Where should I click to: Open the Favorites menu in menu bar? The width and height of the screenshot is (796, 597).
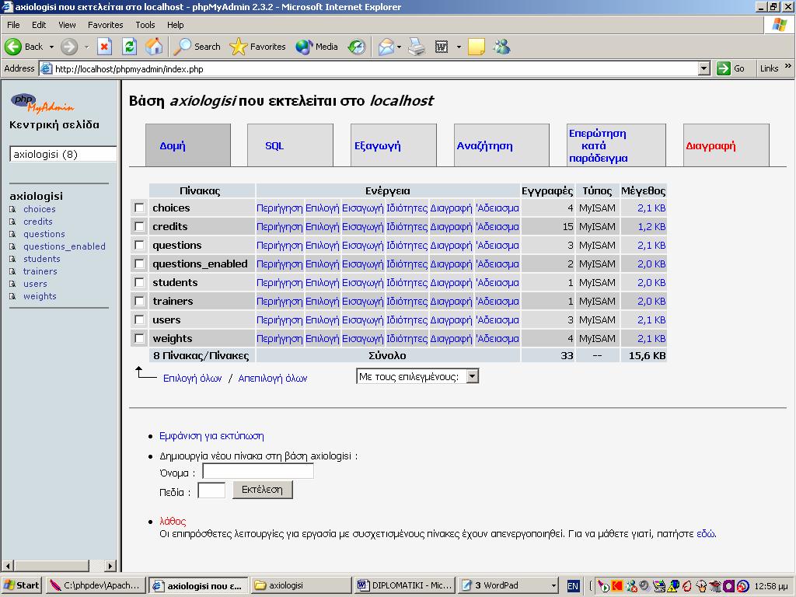click(105, 25)
